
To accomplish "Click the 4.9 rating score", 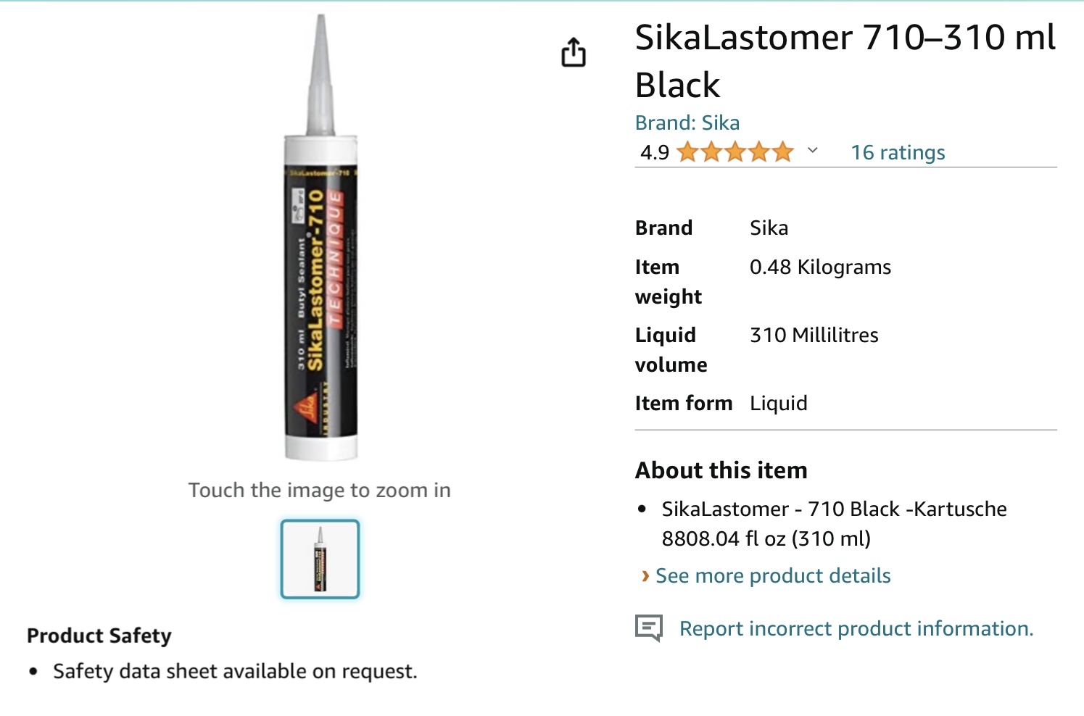I will tap(654, 152).
